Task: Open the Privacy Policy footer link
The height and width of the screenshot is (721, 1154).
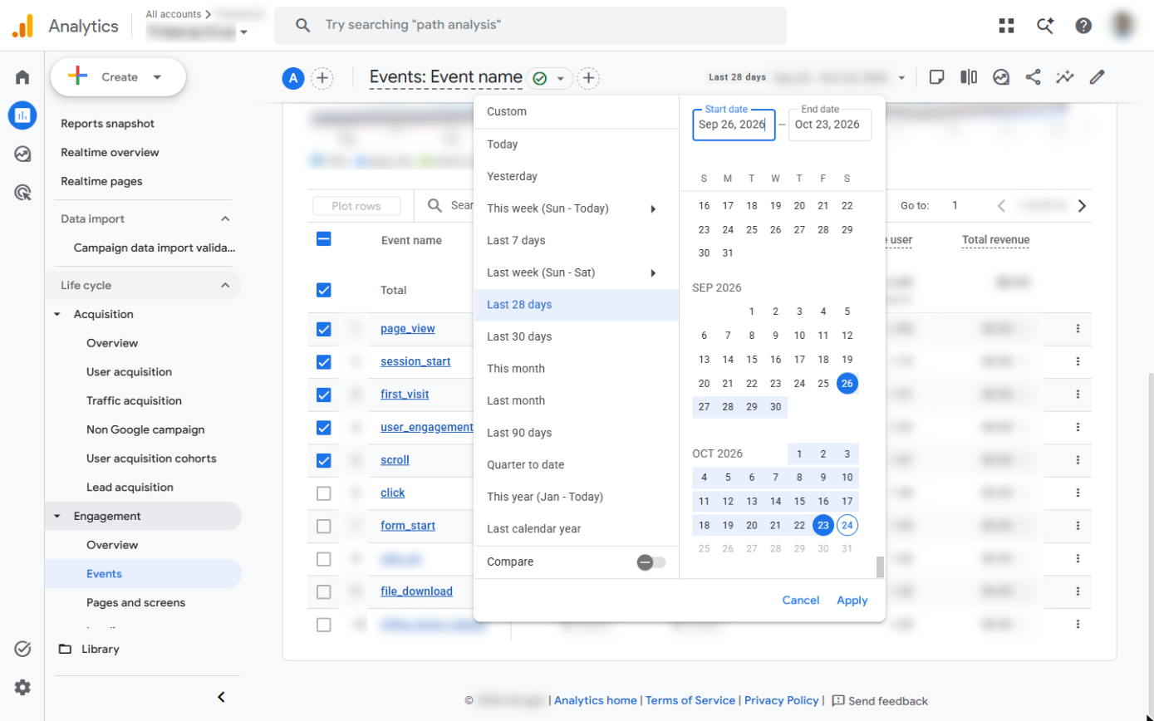Action: [x=781, y=701]
